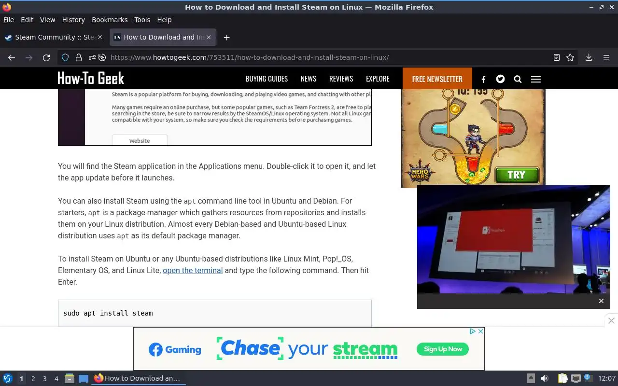Toggle reader view for this article
This screenshot has width=618, height=386.
coord(557,57)
